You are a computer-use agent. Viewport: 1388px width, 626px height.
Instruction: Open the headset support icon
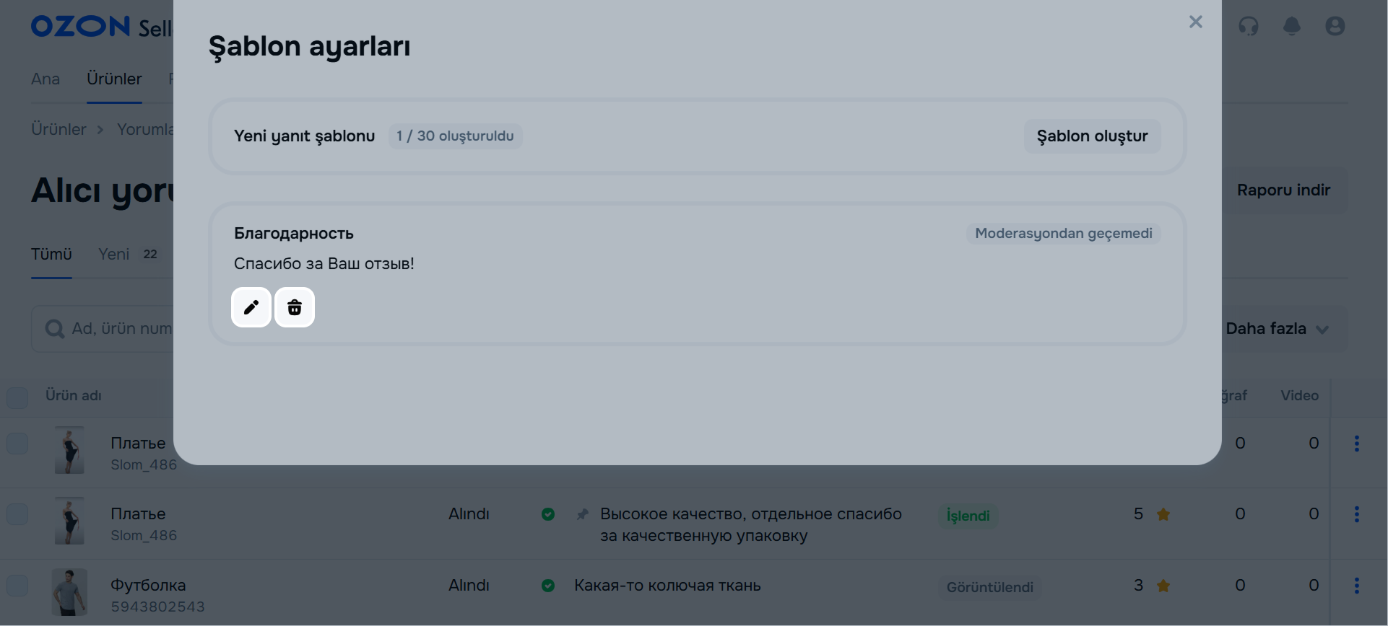click(1248, 27)
